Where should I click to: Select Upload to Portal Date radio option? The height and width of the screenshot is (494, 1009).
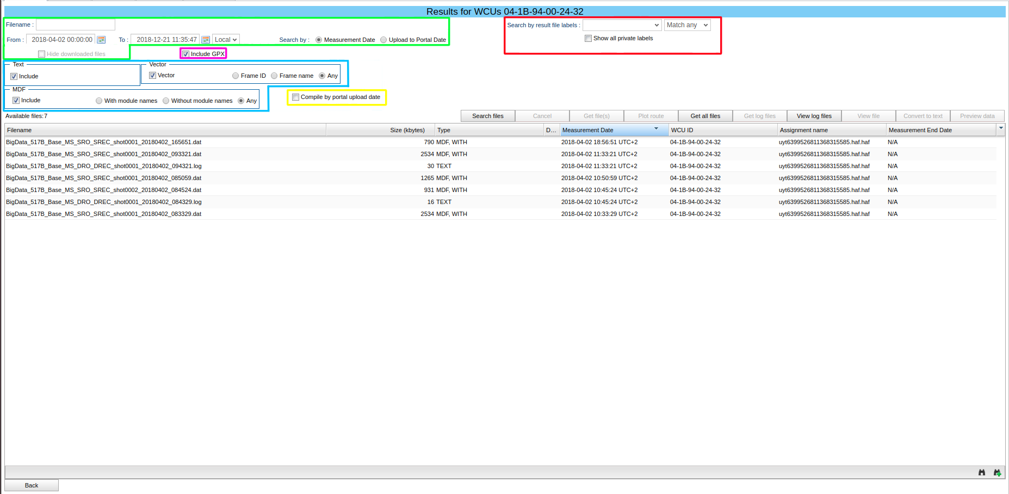(x=384, y=40)
